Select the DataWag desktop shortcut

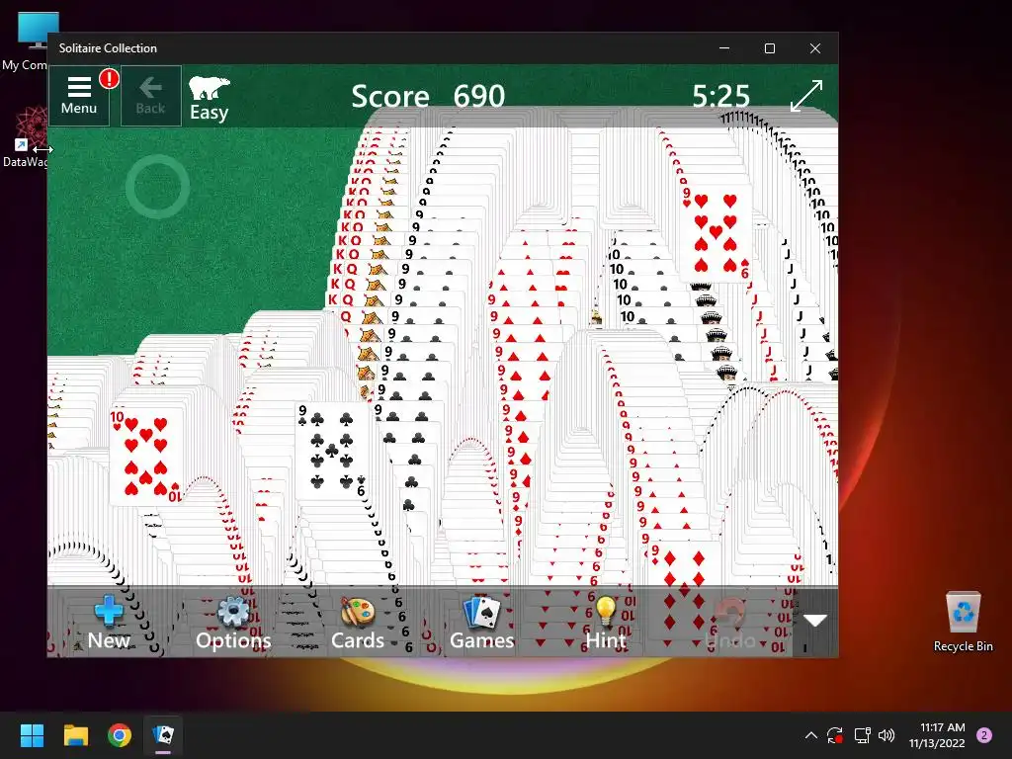coord(27,138)
